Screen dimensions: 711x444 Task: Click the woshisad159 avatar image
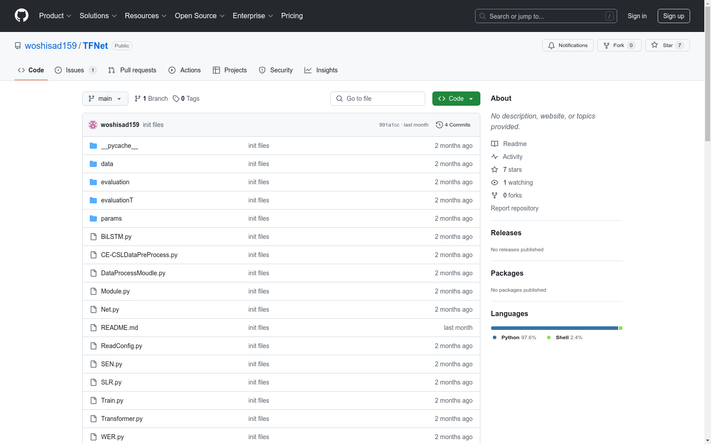pyautogui.click(x=93, y=125)
